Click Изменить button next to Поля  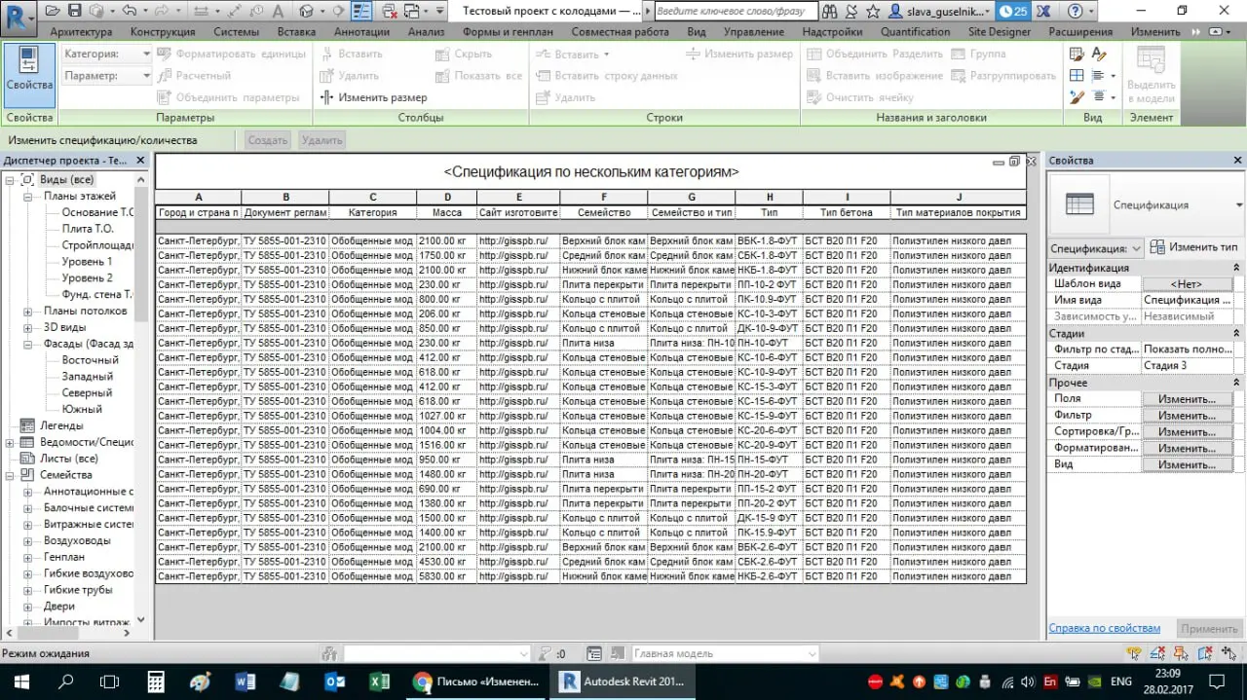click(x=1187, y=399)
